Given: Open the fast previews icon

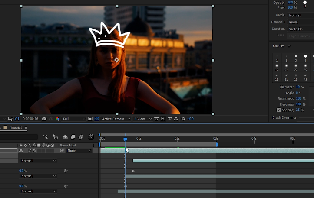Looking at the screenshot, I should 163,119.
